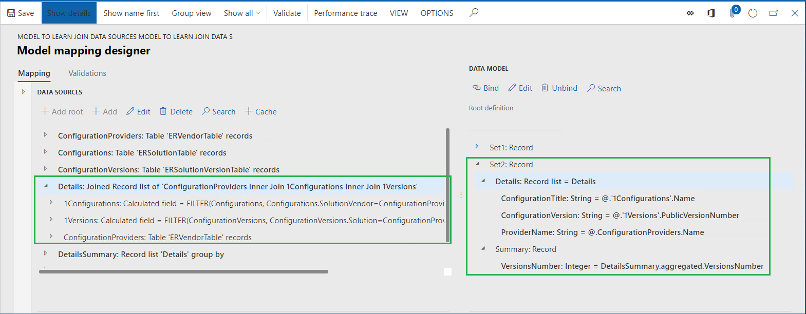
Task: Click Edit pencil in Data sources toolbar
Action: pyautogui.click(x=138, y=111)
